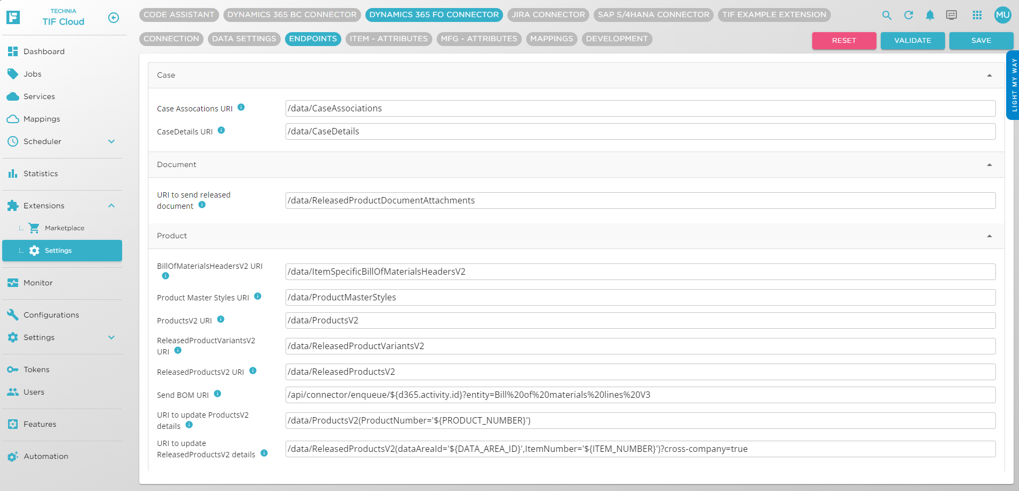Click inside the ReleasedProductsV2 URI field
1019x491 pixels.
(482, 371)
